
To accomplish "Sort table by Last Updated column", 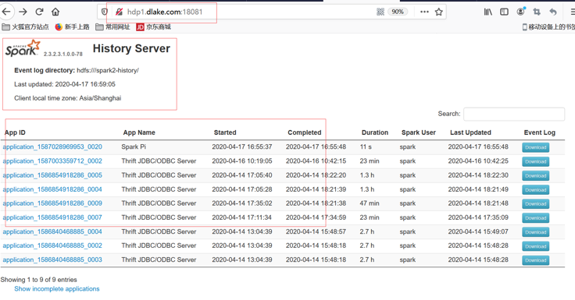I will (470, 132).
